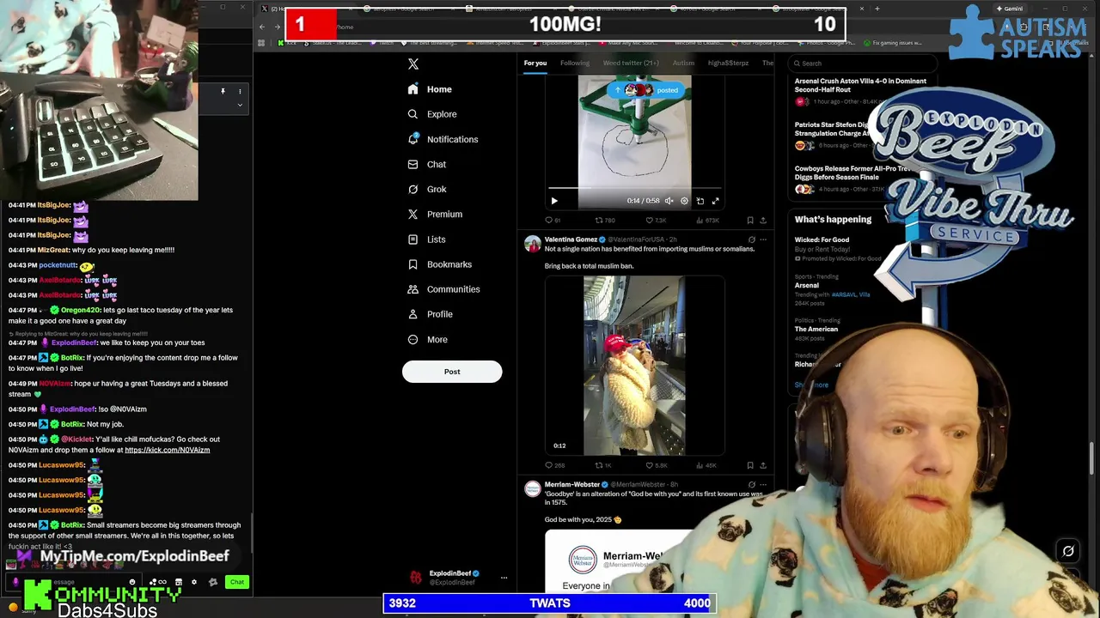Open Chat in X sidebar
The height and width of the screenshot is (618, 1100).
point(427,164)
